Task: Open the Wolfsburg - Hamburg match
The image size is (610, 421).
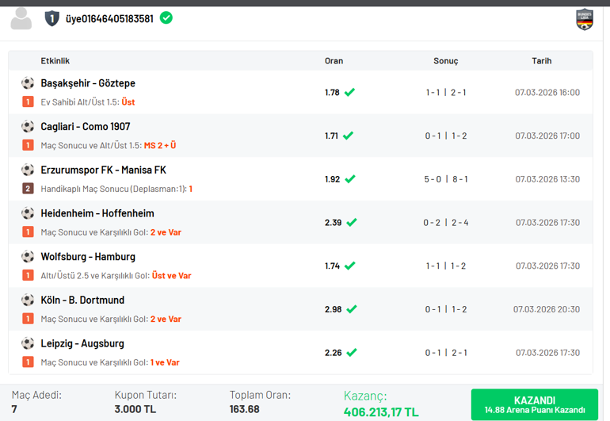Action: pyautogui.click(x=88, y=257)
